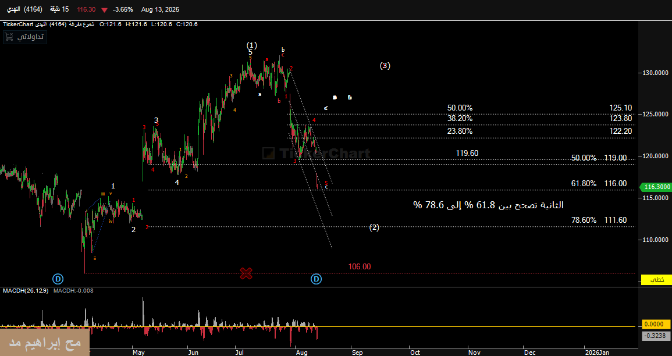The width and height of the screenshot is (672, 356).
Task: Click the left blue D dividend marker
Action: pyautogui.click(x=58, y=279)
